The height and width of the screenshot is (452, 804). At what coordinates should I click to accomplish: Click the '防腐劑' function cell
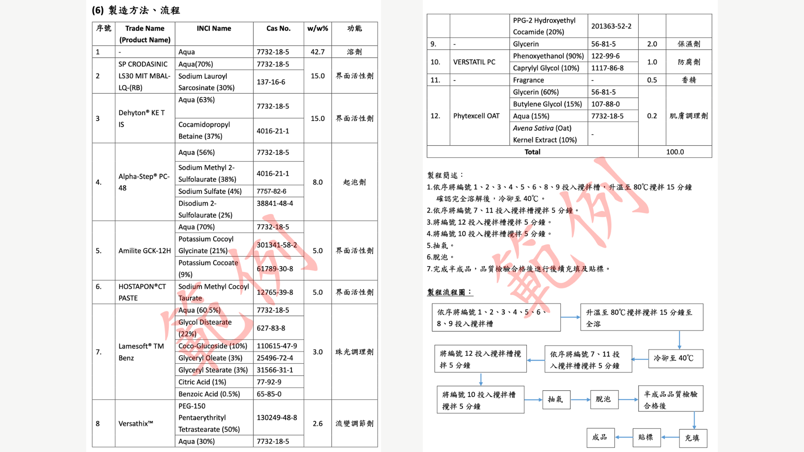point(689,62)
